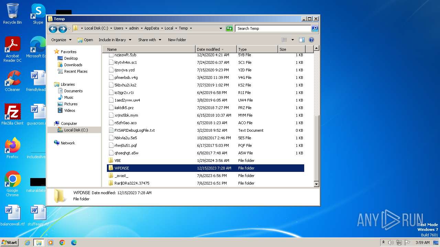Click the search magnifier icon
440x247 pixels.
click(x=315, y=28)
